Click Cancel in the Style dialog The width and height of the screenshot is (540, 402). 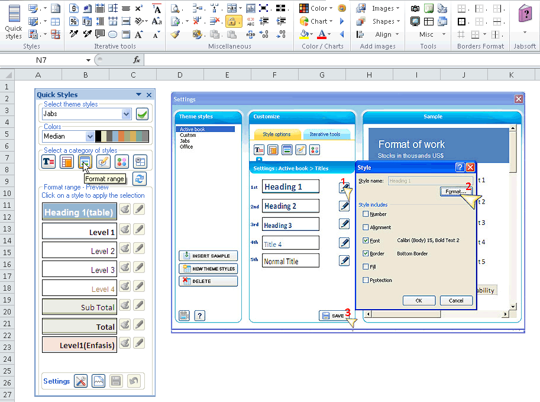[456, 301]
